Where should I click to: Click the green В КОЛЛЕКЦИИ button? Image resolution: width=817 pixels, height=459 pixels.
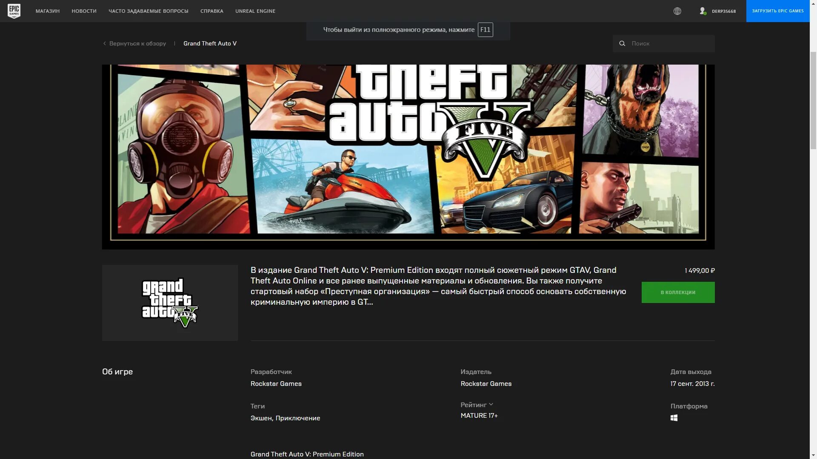tap(678, 292)
